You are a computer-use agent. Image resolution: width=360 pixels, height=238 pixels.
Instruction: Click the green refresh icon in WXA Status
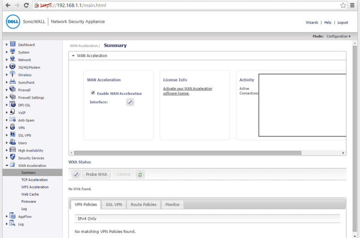[140, 174]
